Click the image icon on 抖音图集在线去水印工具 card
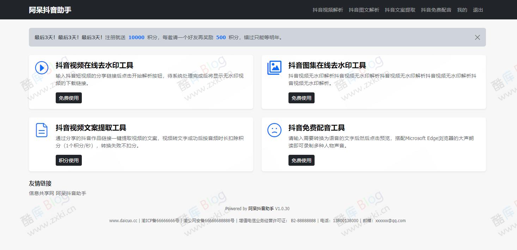The width and height of the screenshot is (517, 250). pyautogui.click(x=274, y=67)
